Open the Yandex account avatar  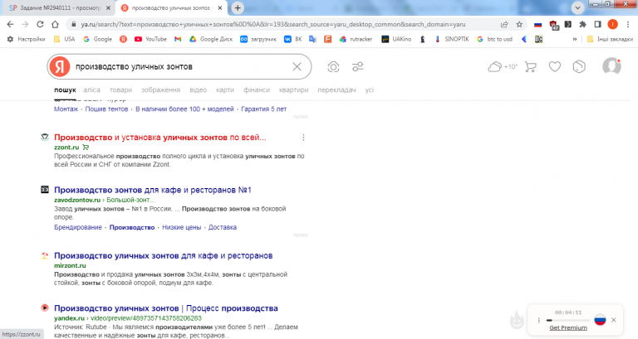(611, 66)
